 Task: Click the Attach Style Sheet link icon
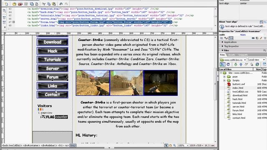253,38
